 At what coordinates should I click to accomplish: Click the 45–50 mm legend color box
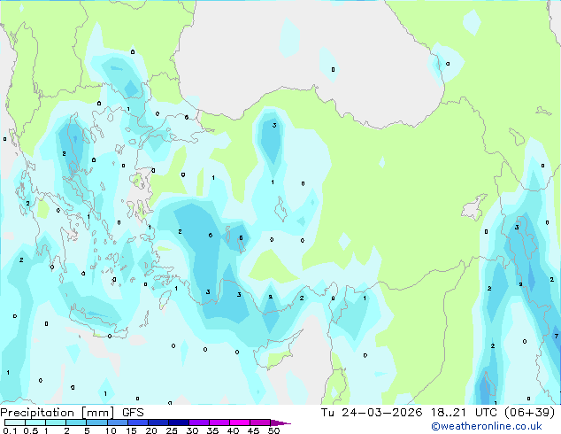[260, 422]
